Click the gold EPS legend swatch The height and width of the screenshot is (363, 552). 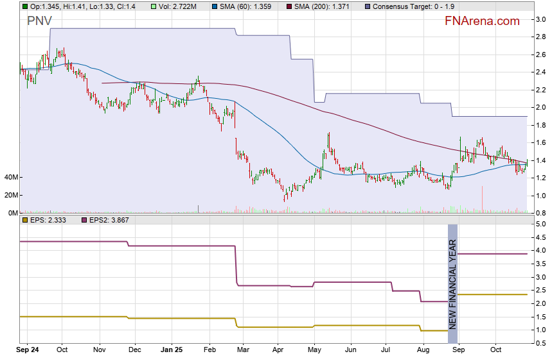[24, 220]
